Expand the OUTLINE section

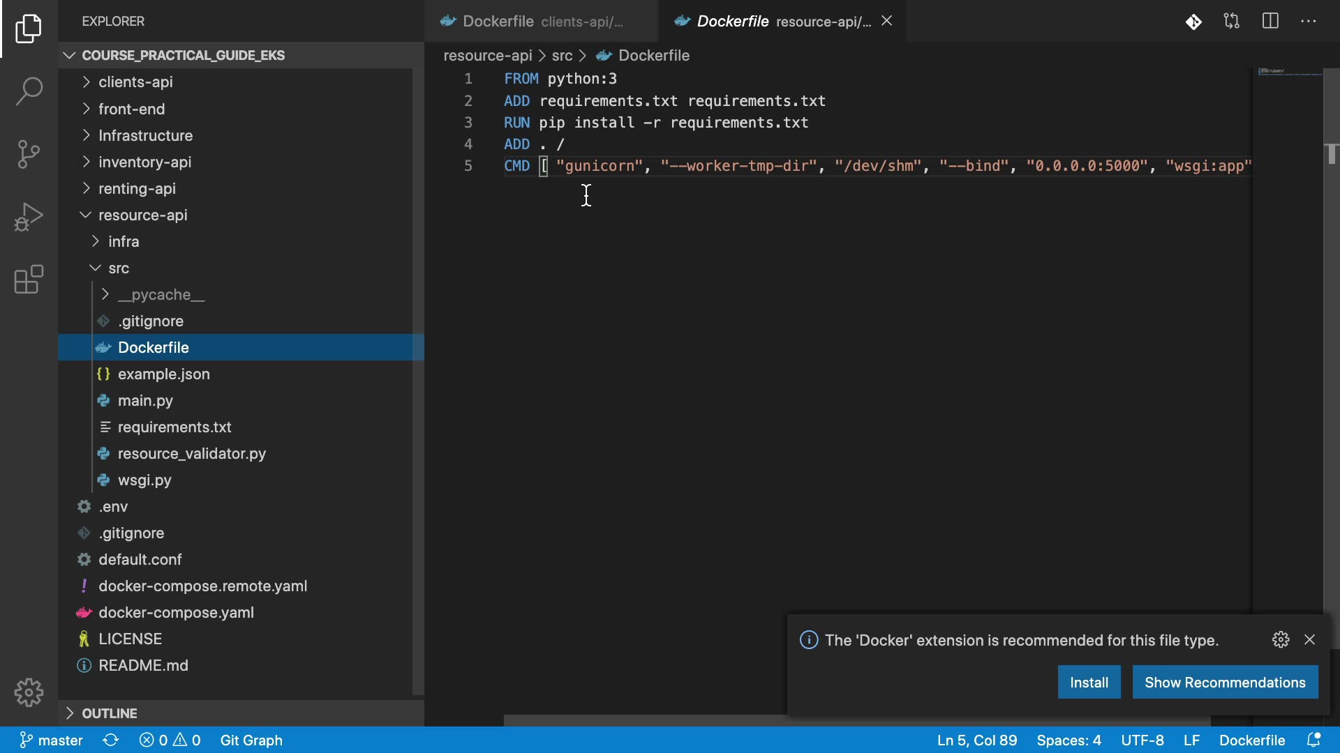click(x=109, y=713)
